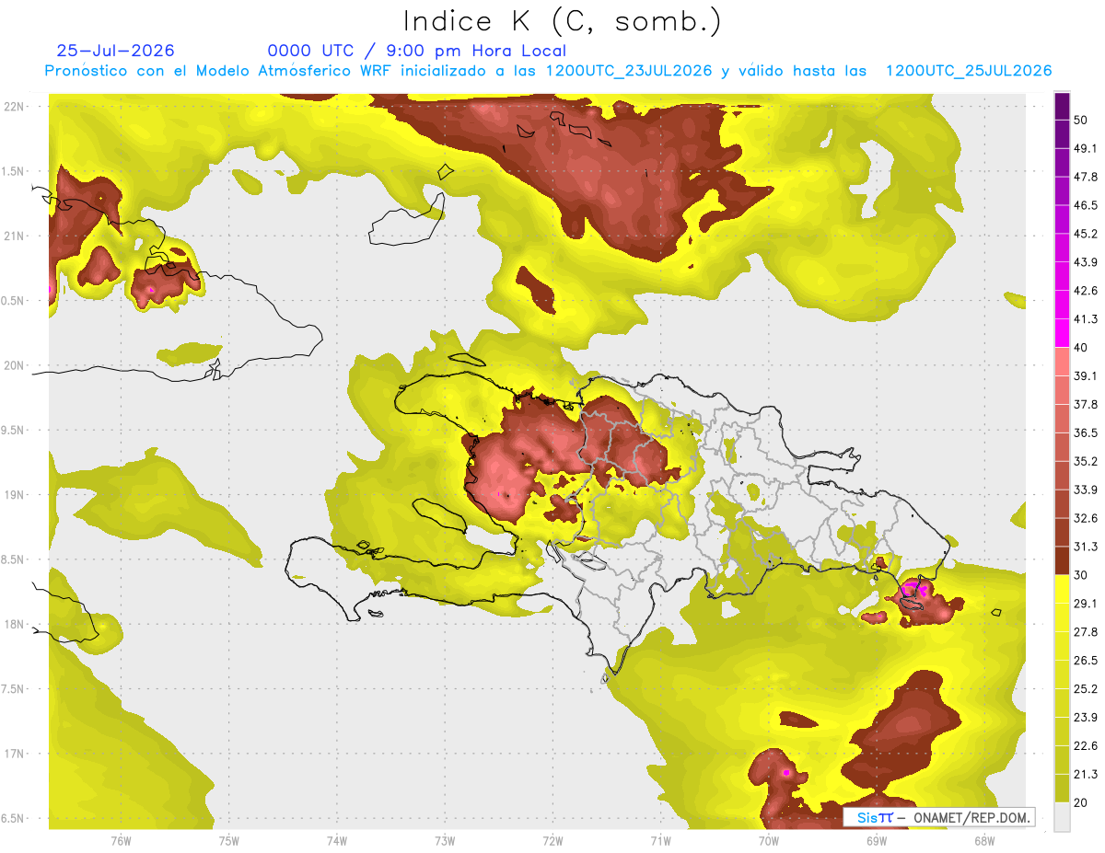Click the colorbar label '50'
Screen dimensions: 1105x853
point(1081,121)
